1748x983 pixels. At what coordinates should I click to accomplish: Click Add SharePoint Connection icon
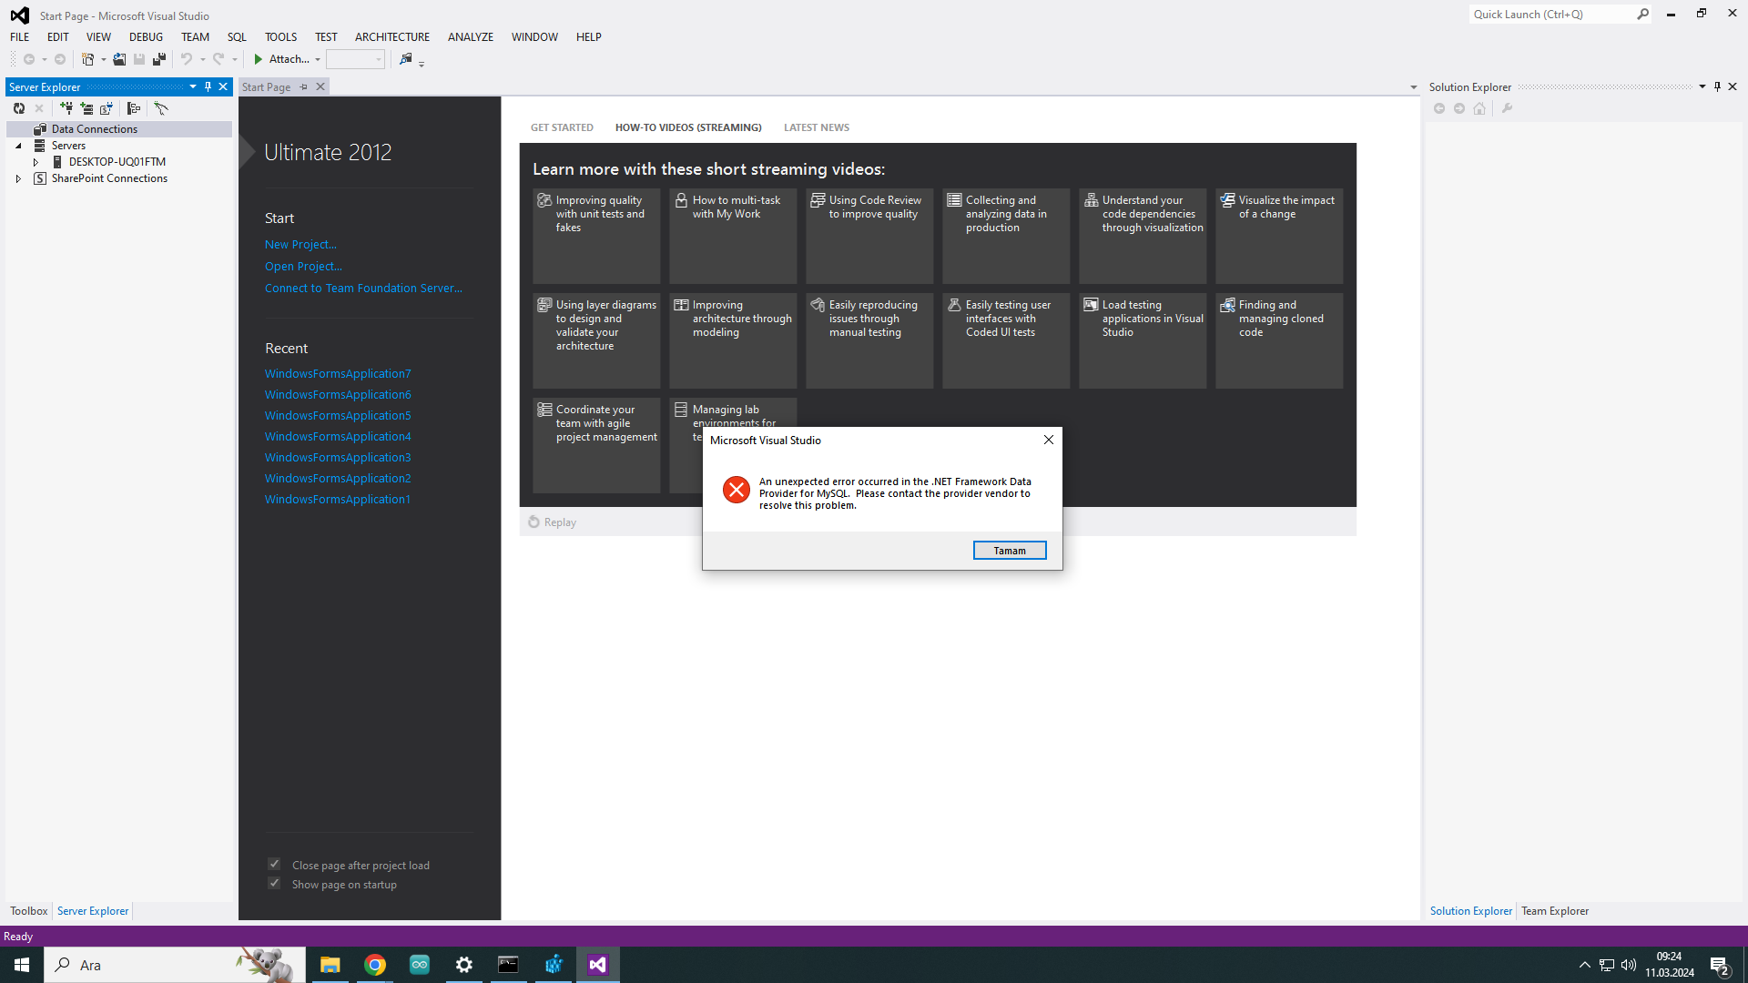pos(107,108)
